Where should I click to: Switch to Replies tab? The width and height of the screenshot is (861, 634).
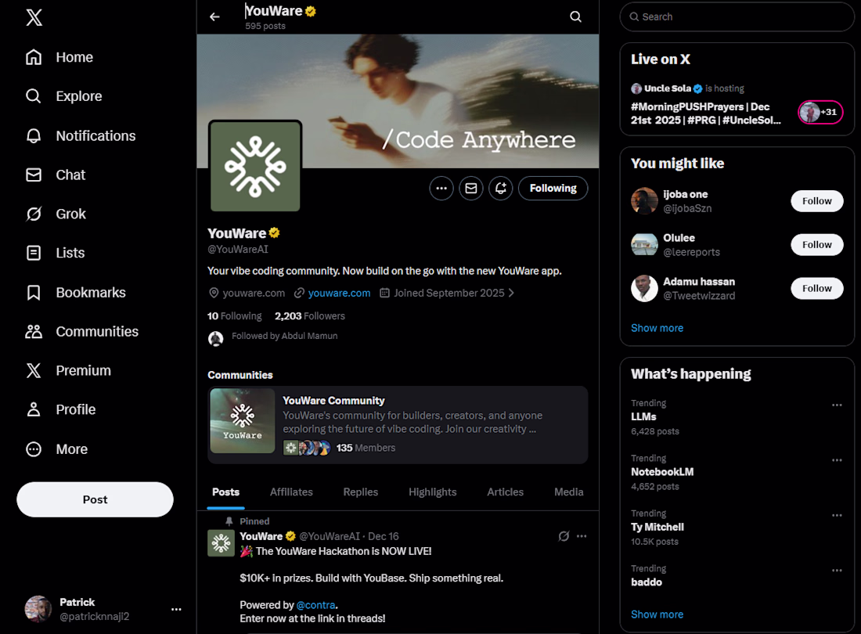point(361,492)
